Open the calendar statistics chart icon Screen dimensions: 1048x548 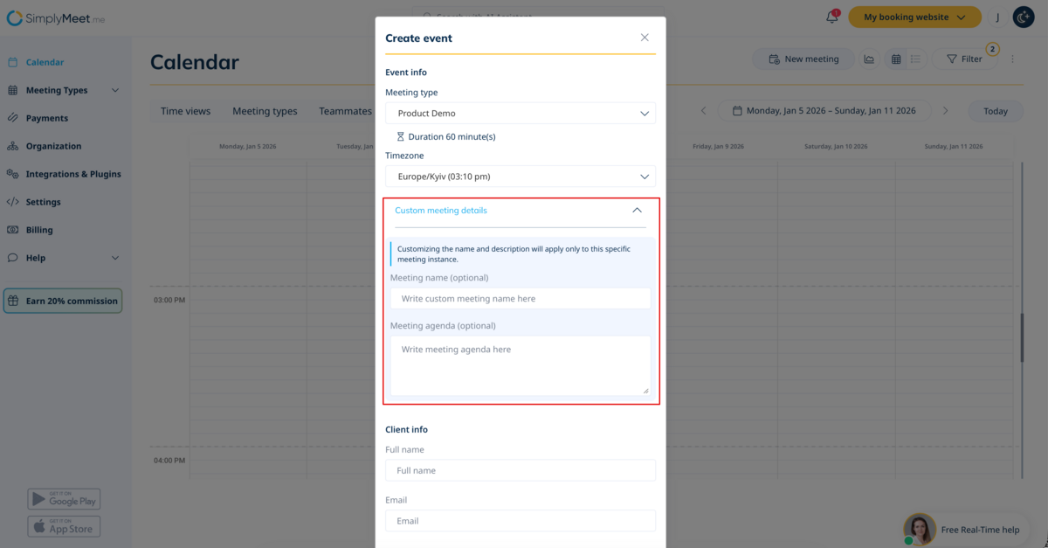pyautogui.click(x=869, y=59)
